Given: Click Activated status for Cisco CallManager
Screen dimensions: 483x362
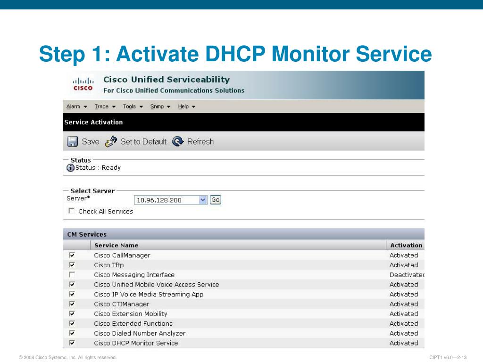Looking at the screenshot, I should 404,255.
